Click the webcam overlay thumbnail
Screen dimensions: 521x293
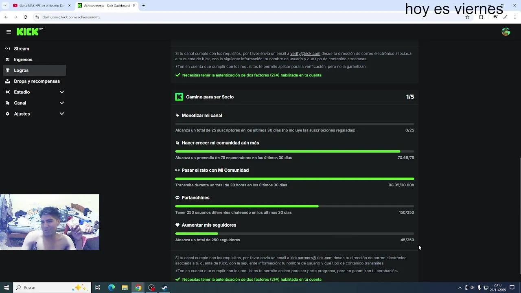(50, 222)
